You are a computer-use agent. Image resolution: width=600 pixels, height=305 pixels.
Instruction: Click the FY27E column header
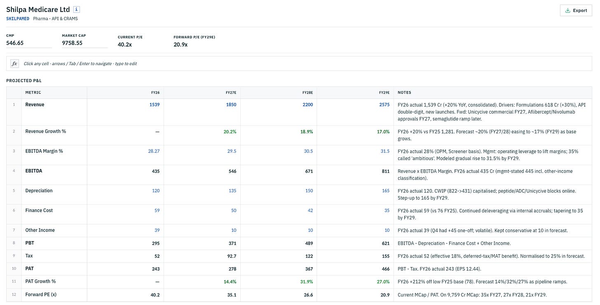click(x=202, y=93)
